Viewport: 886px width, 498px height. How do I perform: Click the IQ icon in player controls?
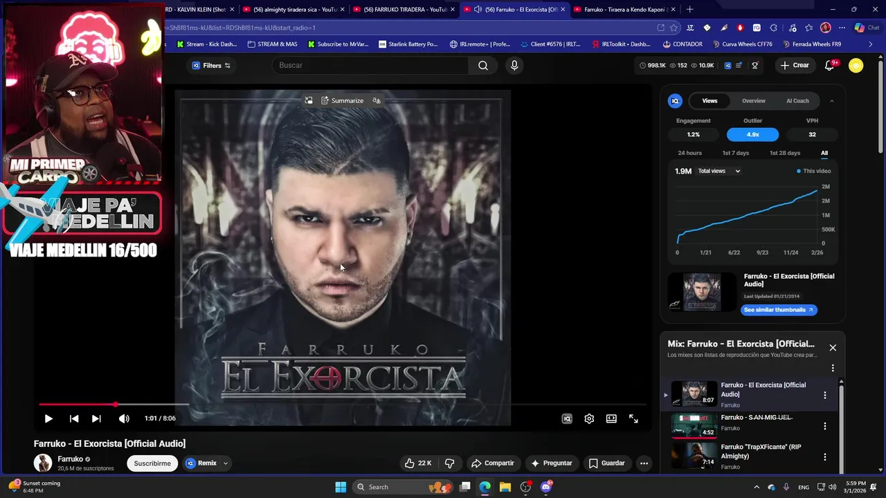click(x=567, y=418)
